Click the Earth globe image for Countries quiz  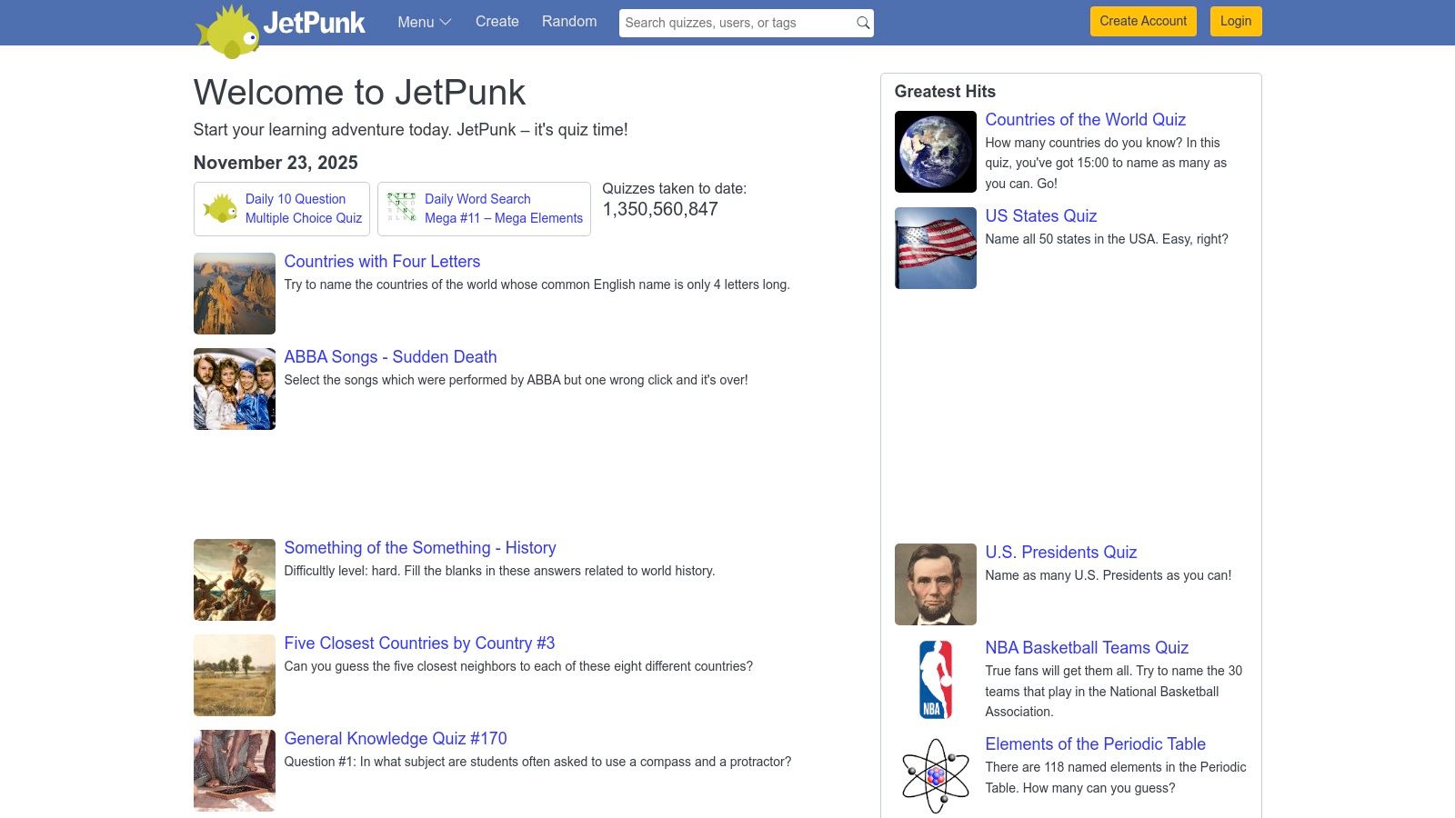(x=934, y=151)
